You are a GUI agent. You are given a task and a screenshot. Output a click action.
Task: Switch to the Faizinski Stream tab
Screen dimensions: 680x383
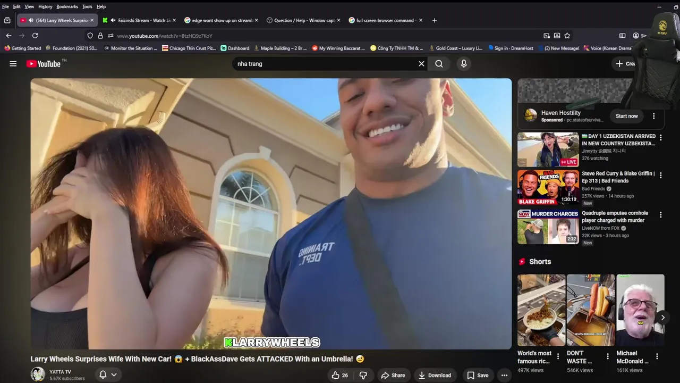click(140, 20)
